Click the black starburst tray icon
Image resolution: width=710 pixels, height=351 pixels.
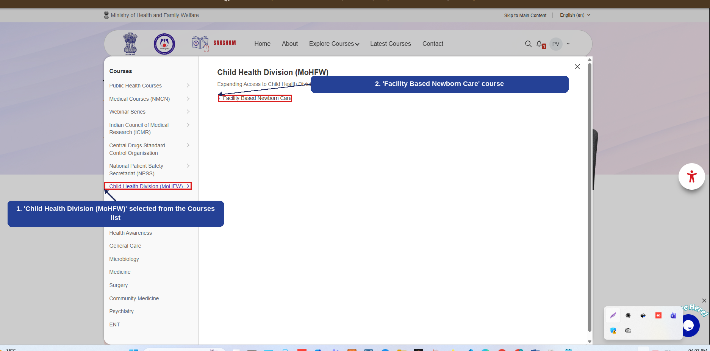pyautogui.click(x=628, y=315)
